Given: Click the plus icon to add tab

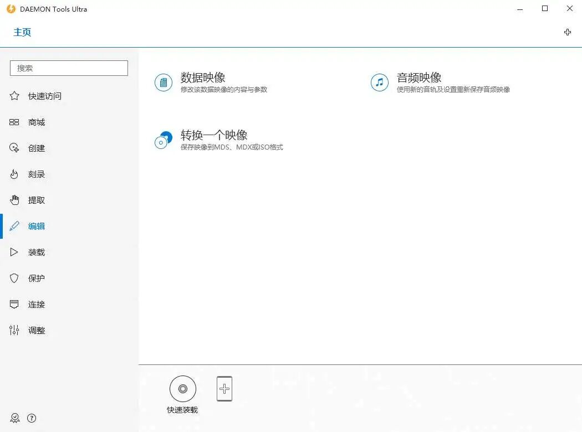Looking at the screenshot, I should pyautogui.click(x=568, y=32).
